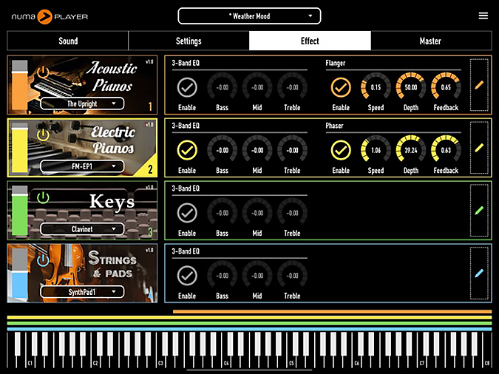Toggle power icon on Electric Pianos
499x374 pixels.
point(43,135)
